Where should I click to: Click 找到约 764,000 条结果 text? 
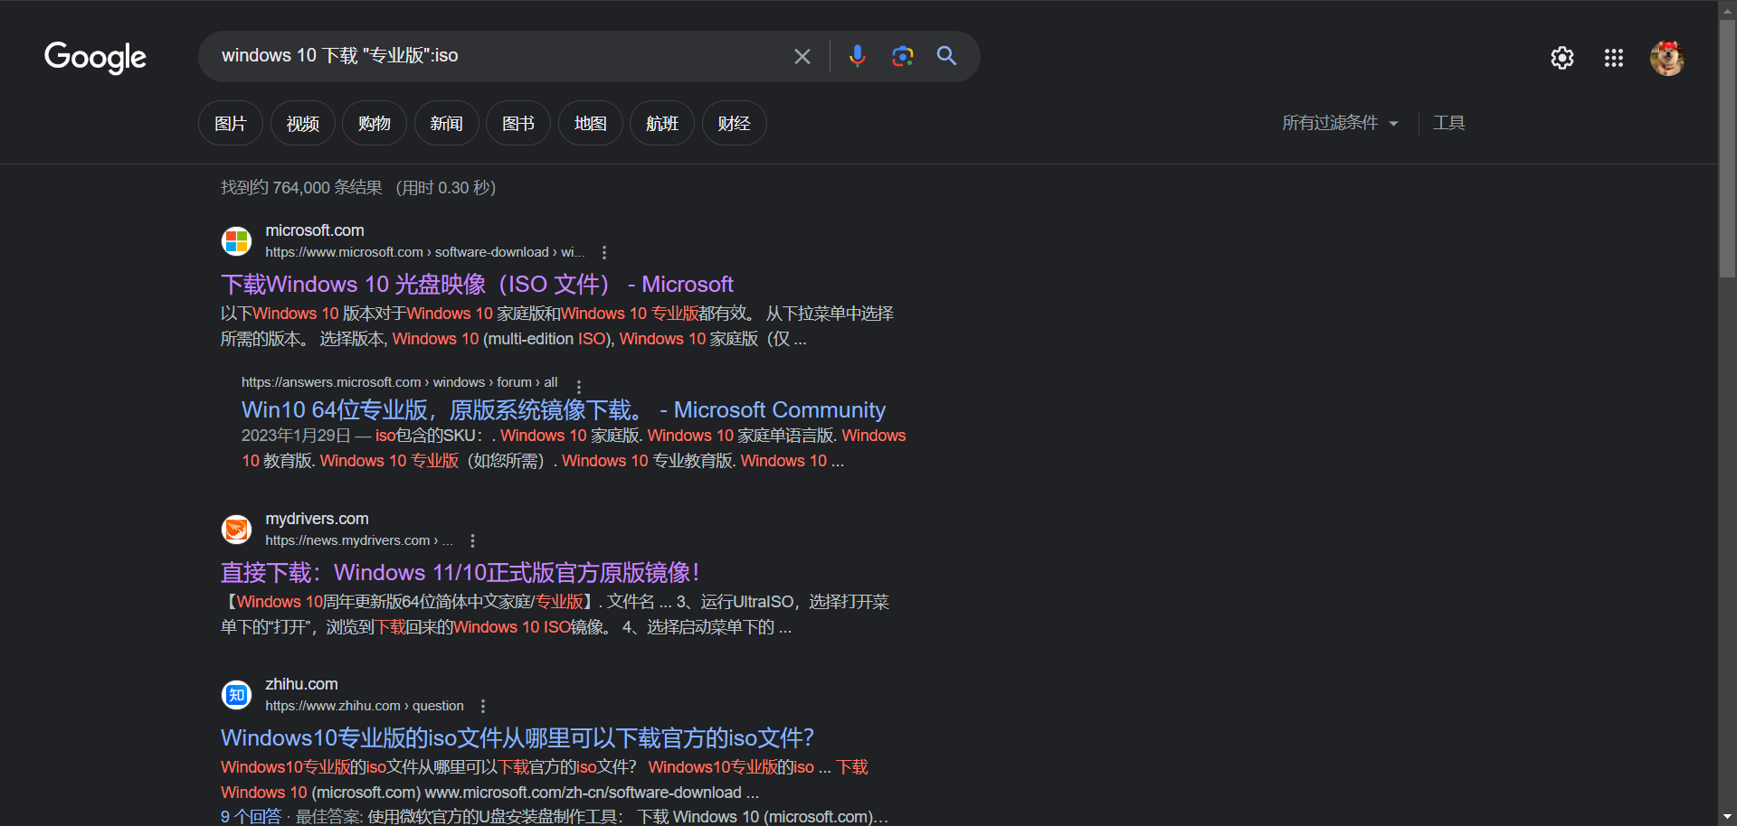click(301, 188)
